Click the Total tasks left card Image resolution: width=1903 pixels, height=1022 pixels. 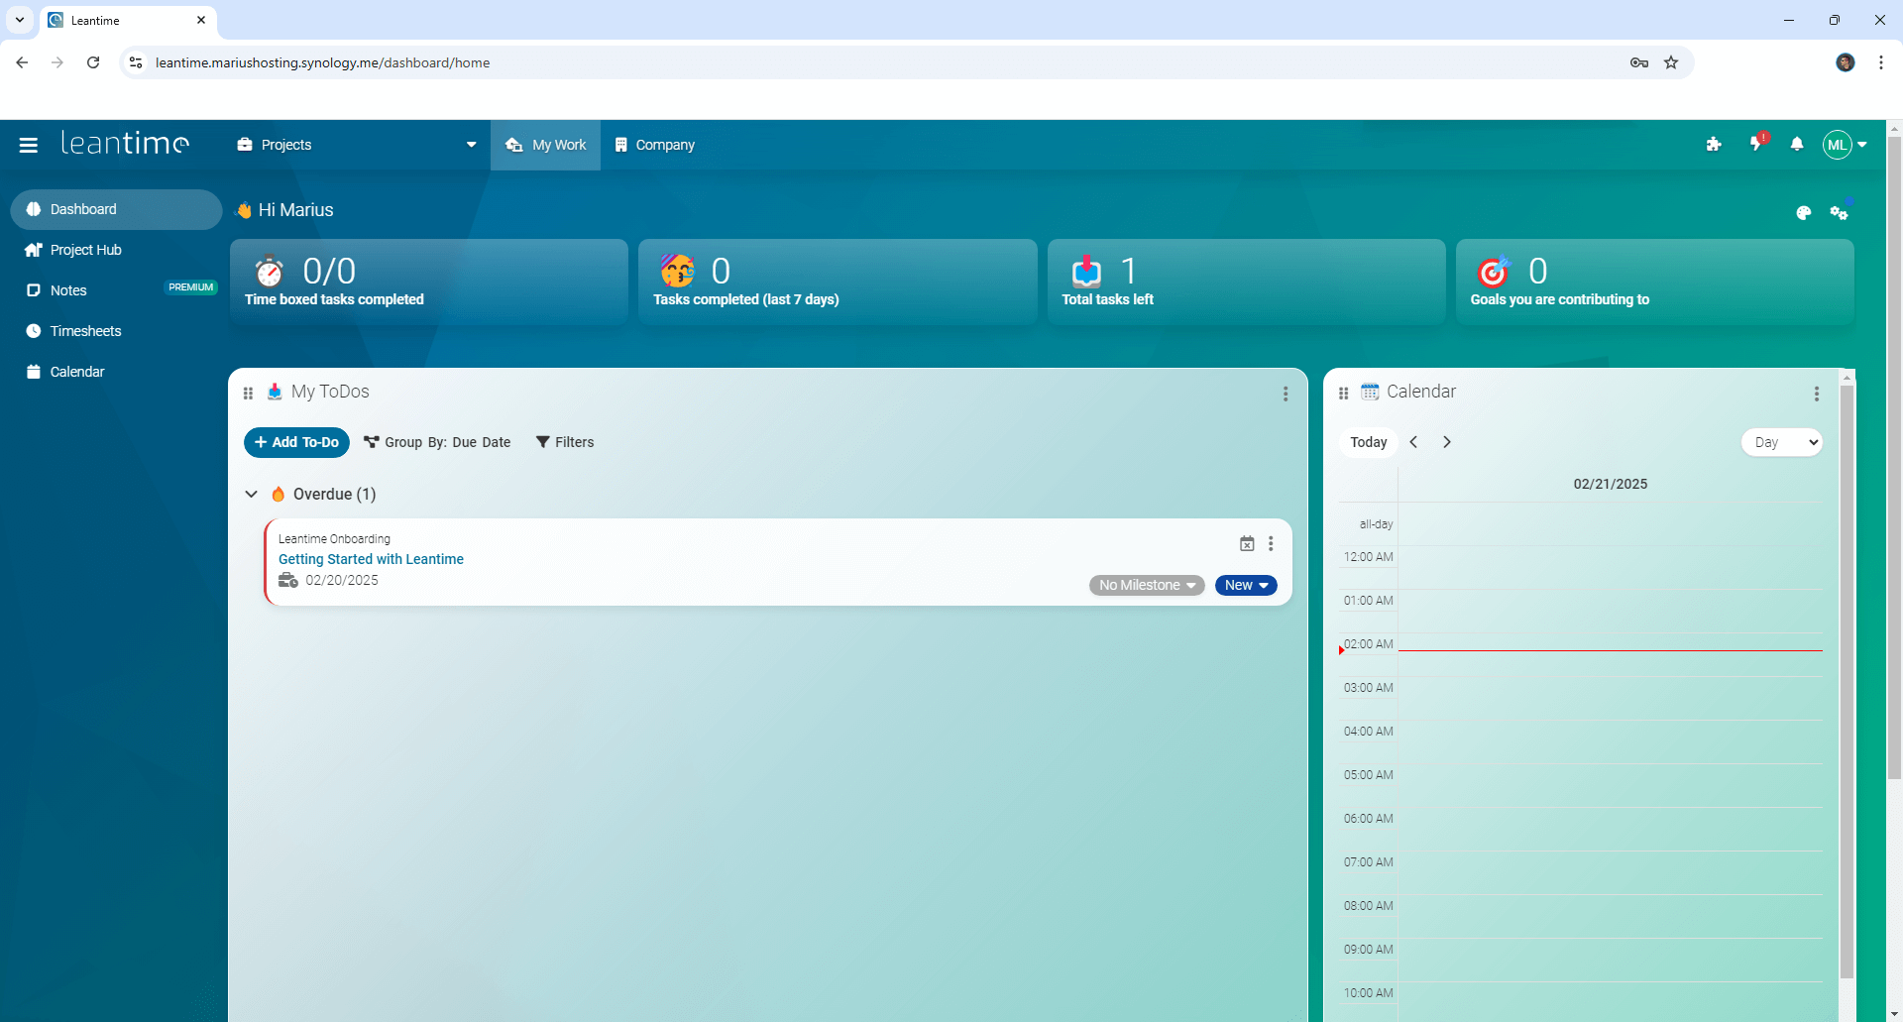(x=1246, y=282)
